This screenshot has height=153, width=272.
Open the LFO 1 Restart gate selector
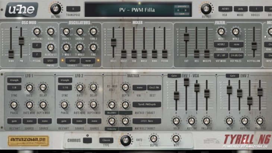14,121
